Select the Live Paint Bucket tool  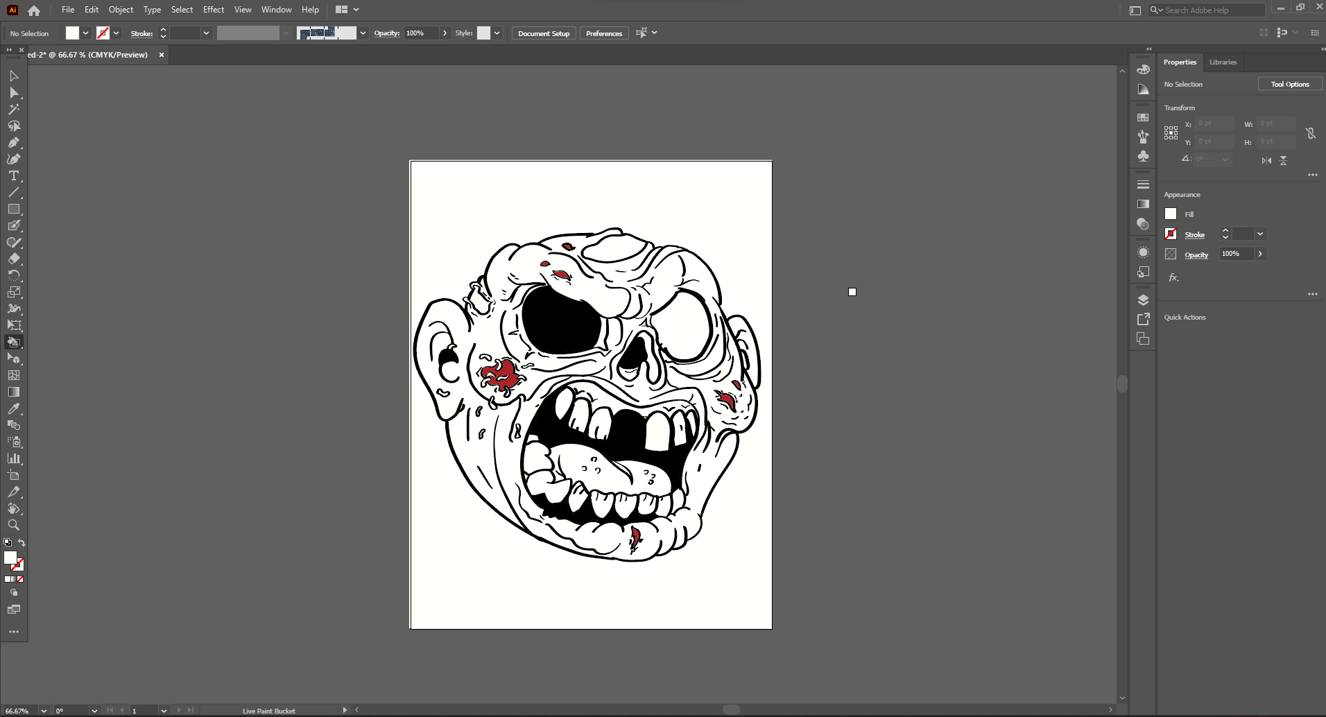pyautogui.click(x=13, y=342)
